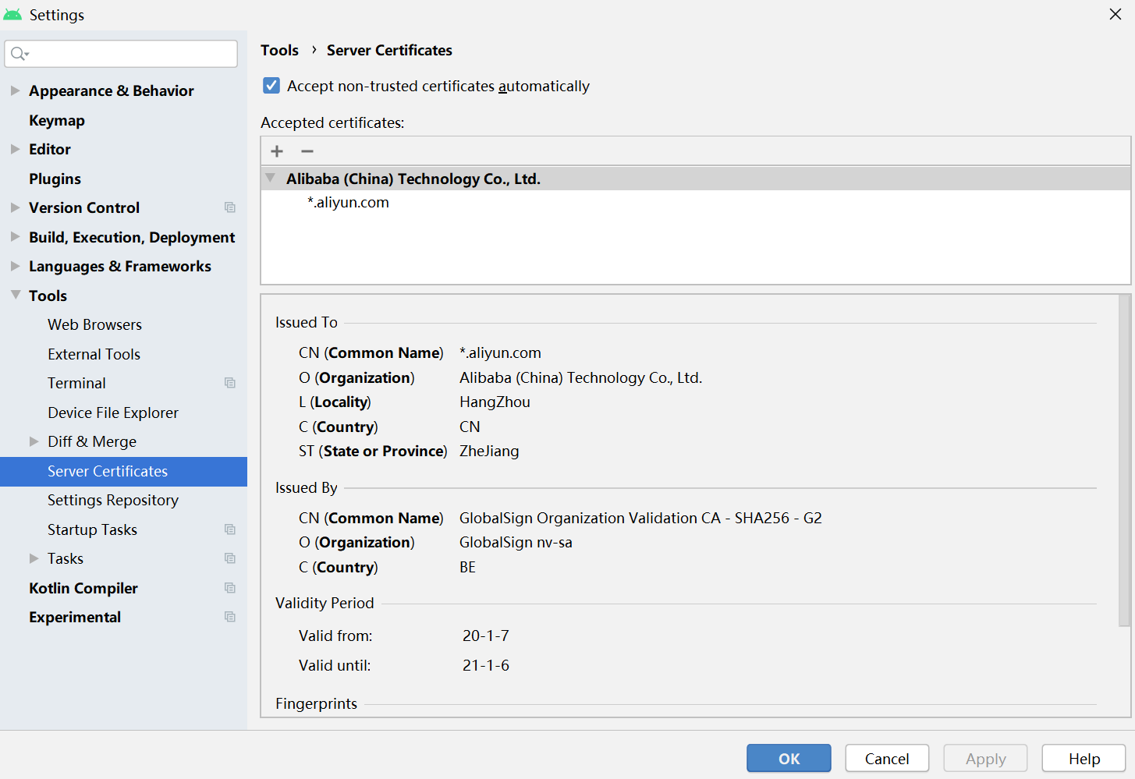Click the settings indicator icon beside Experimental
The width and height of the screenshot is (1135, 779).
click(230, 616)
